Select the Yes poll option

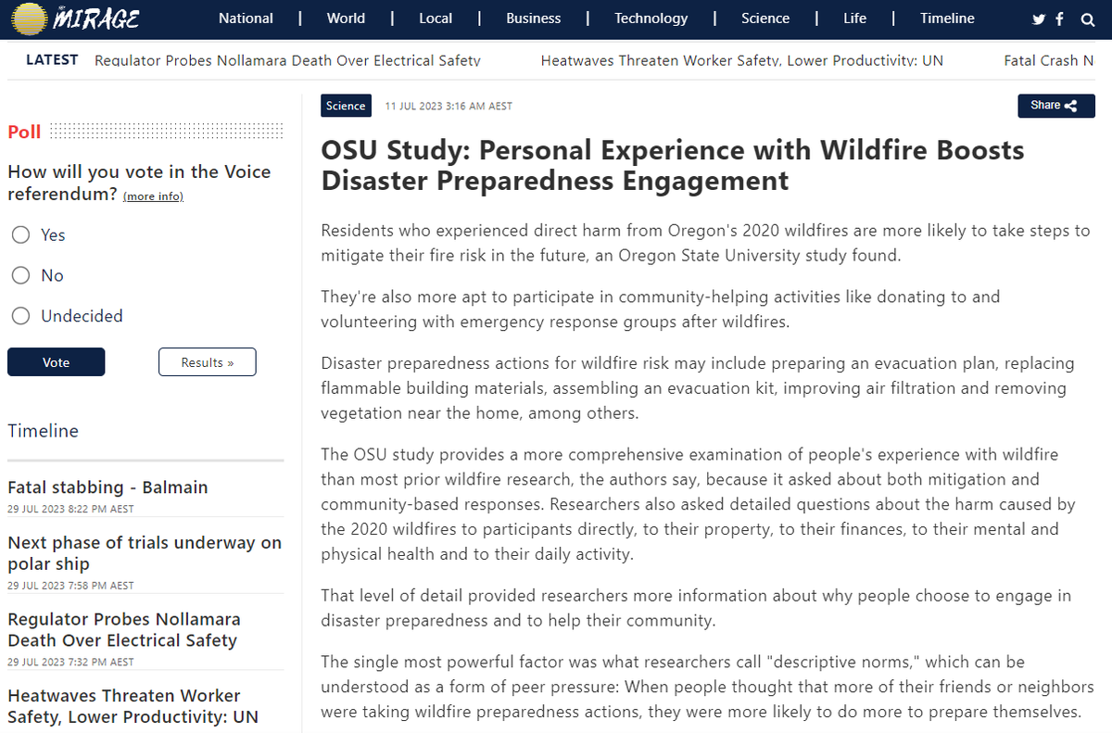(x=20, y=235)
